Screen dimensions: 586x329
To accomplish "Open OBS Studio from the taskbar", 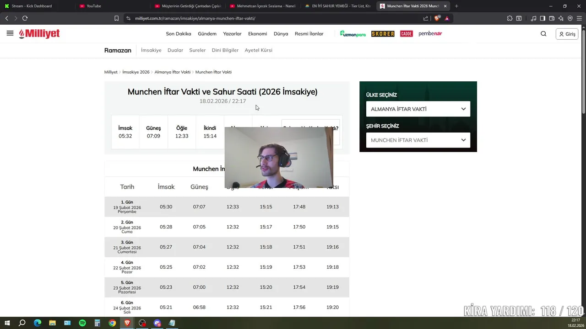I will [x=142, y=323].
